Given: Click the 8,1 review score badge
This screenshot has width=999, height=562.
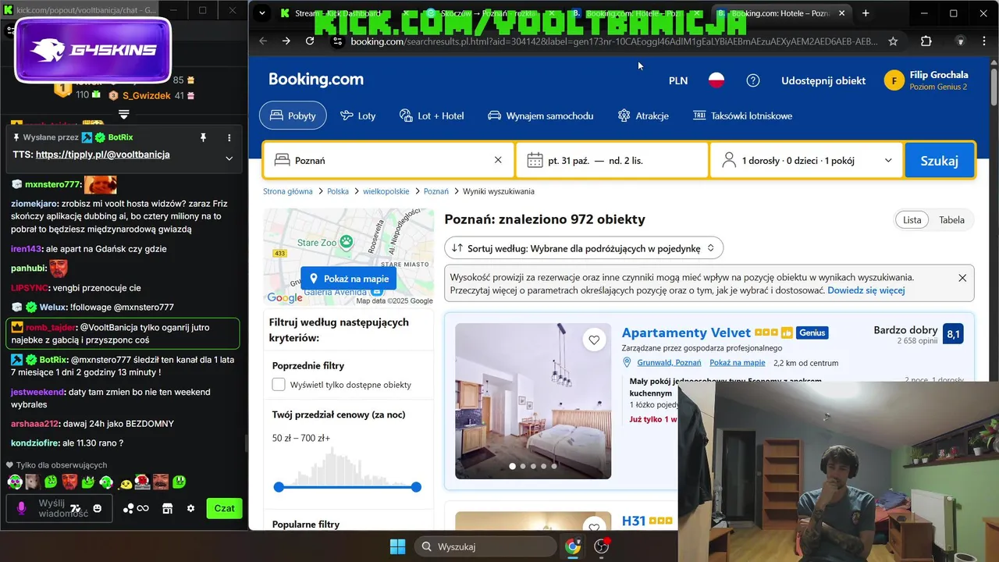Looking at the screenshot, I should (953, 334).
